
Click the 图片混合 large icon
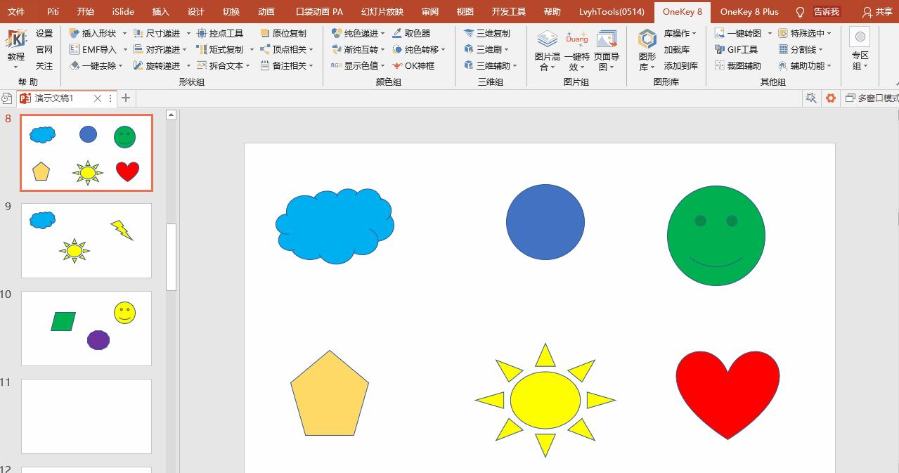(547, 39)
